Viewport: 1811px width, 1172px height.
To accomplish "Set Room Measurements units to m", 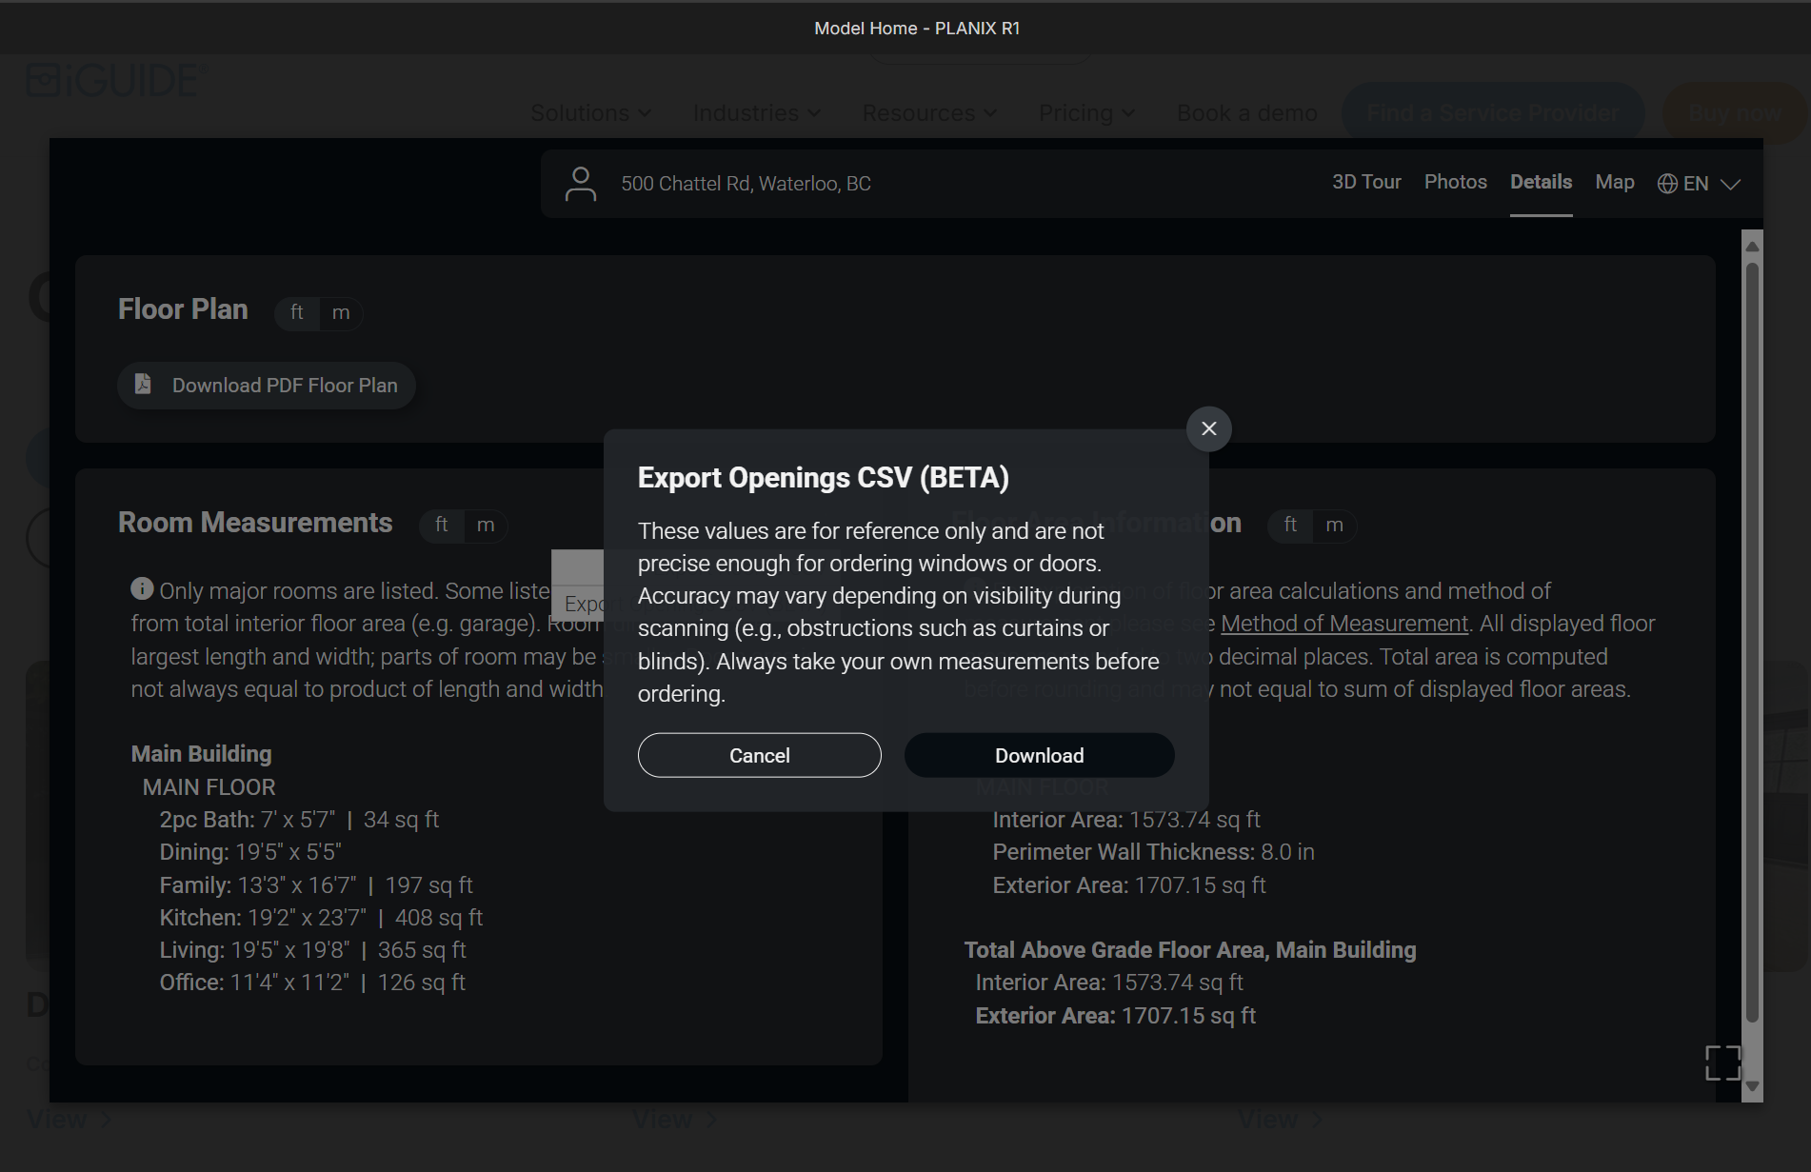I will pos(486,525).
